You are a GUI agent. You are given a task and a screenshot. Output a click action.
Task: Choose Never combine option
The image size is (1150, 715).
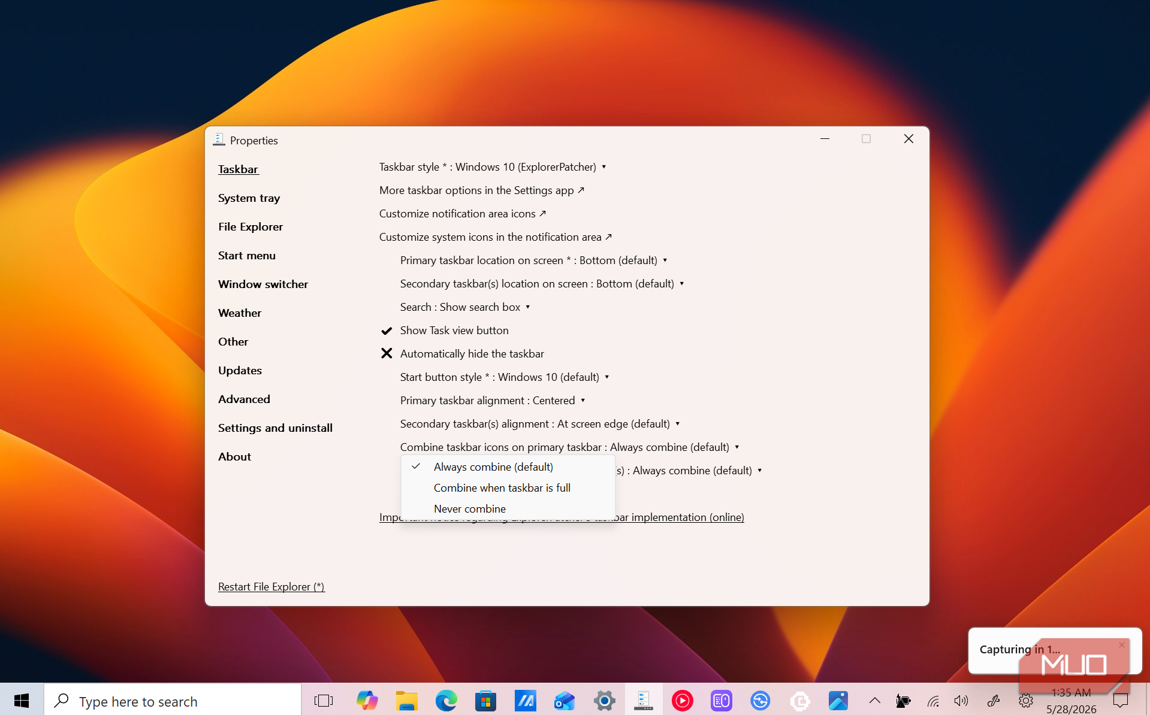click(x=508, y=509)
